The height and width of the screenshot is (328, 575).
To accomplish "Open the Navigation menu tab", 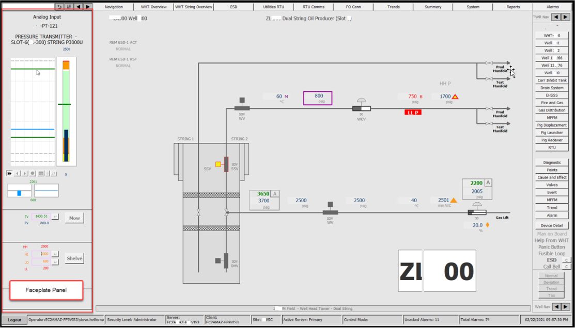I will coord(114,7).
